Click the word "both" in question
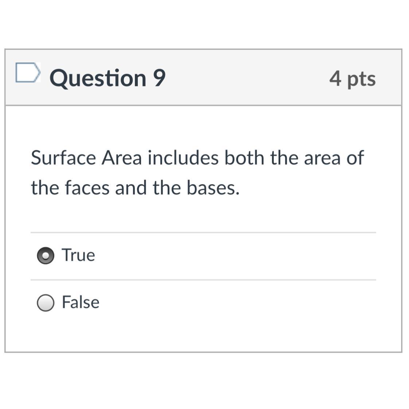This screenshot has height=409, width=409. pyautogui.click(x=244, y=158)
